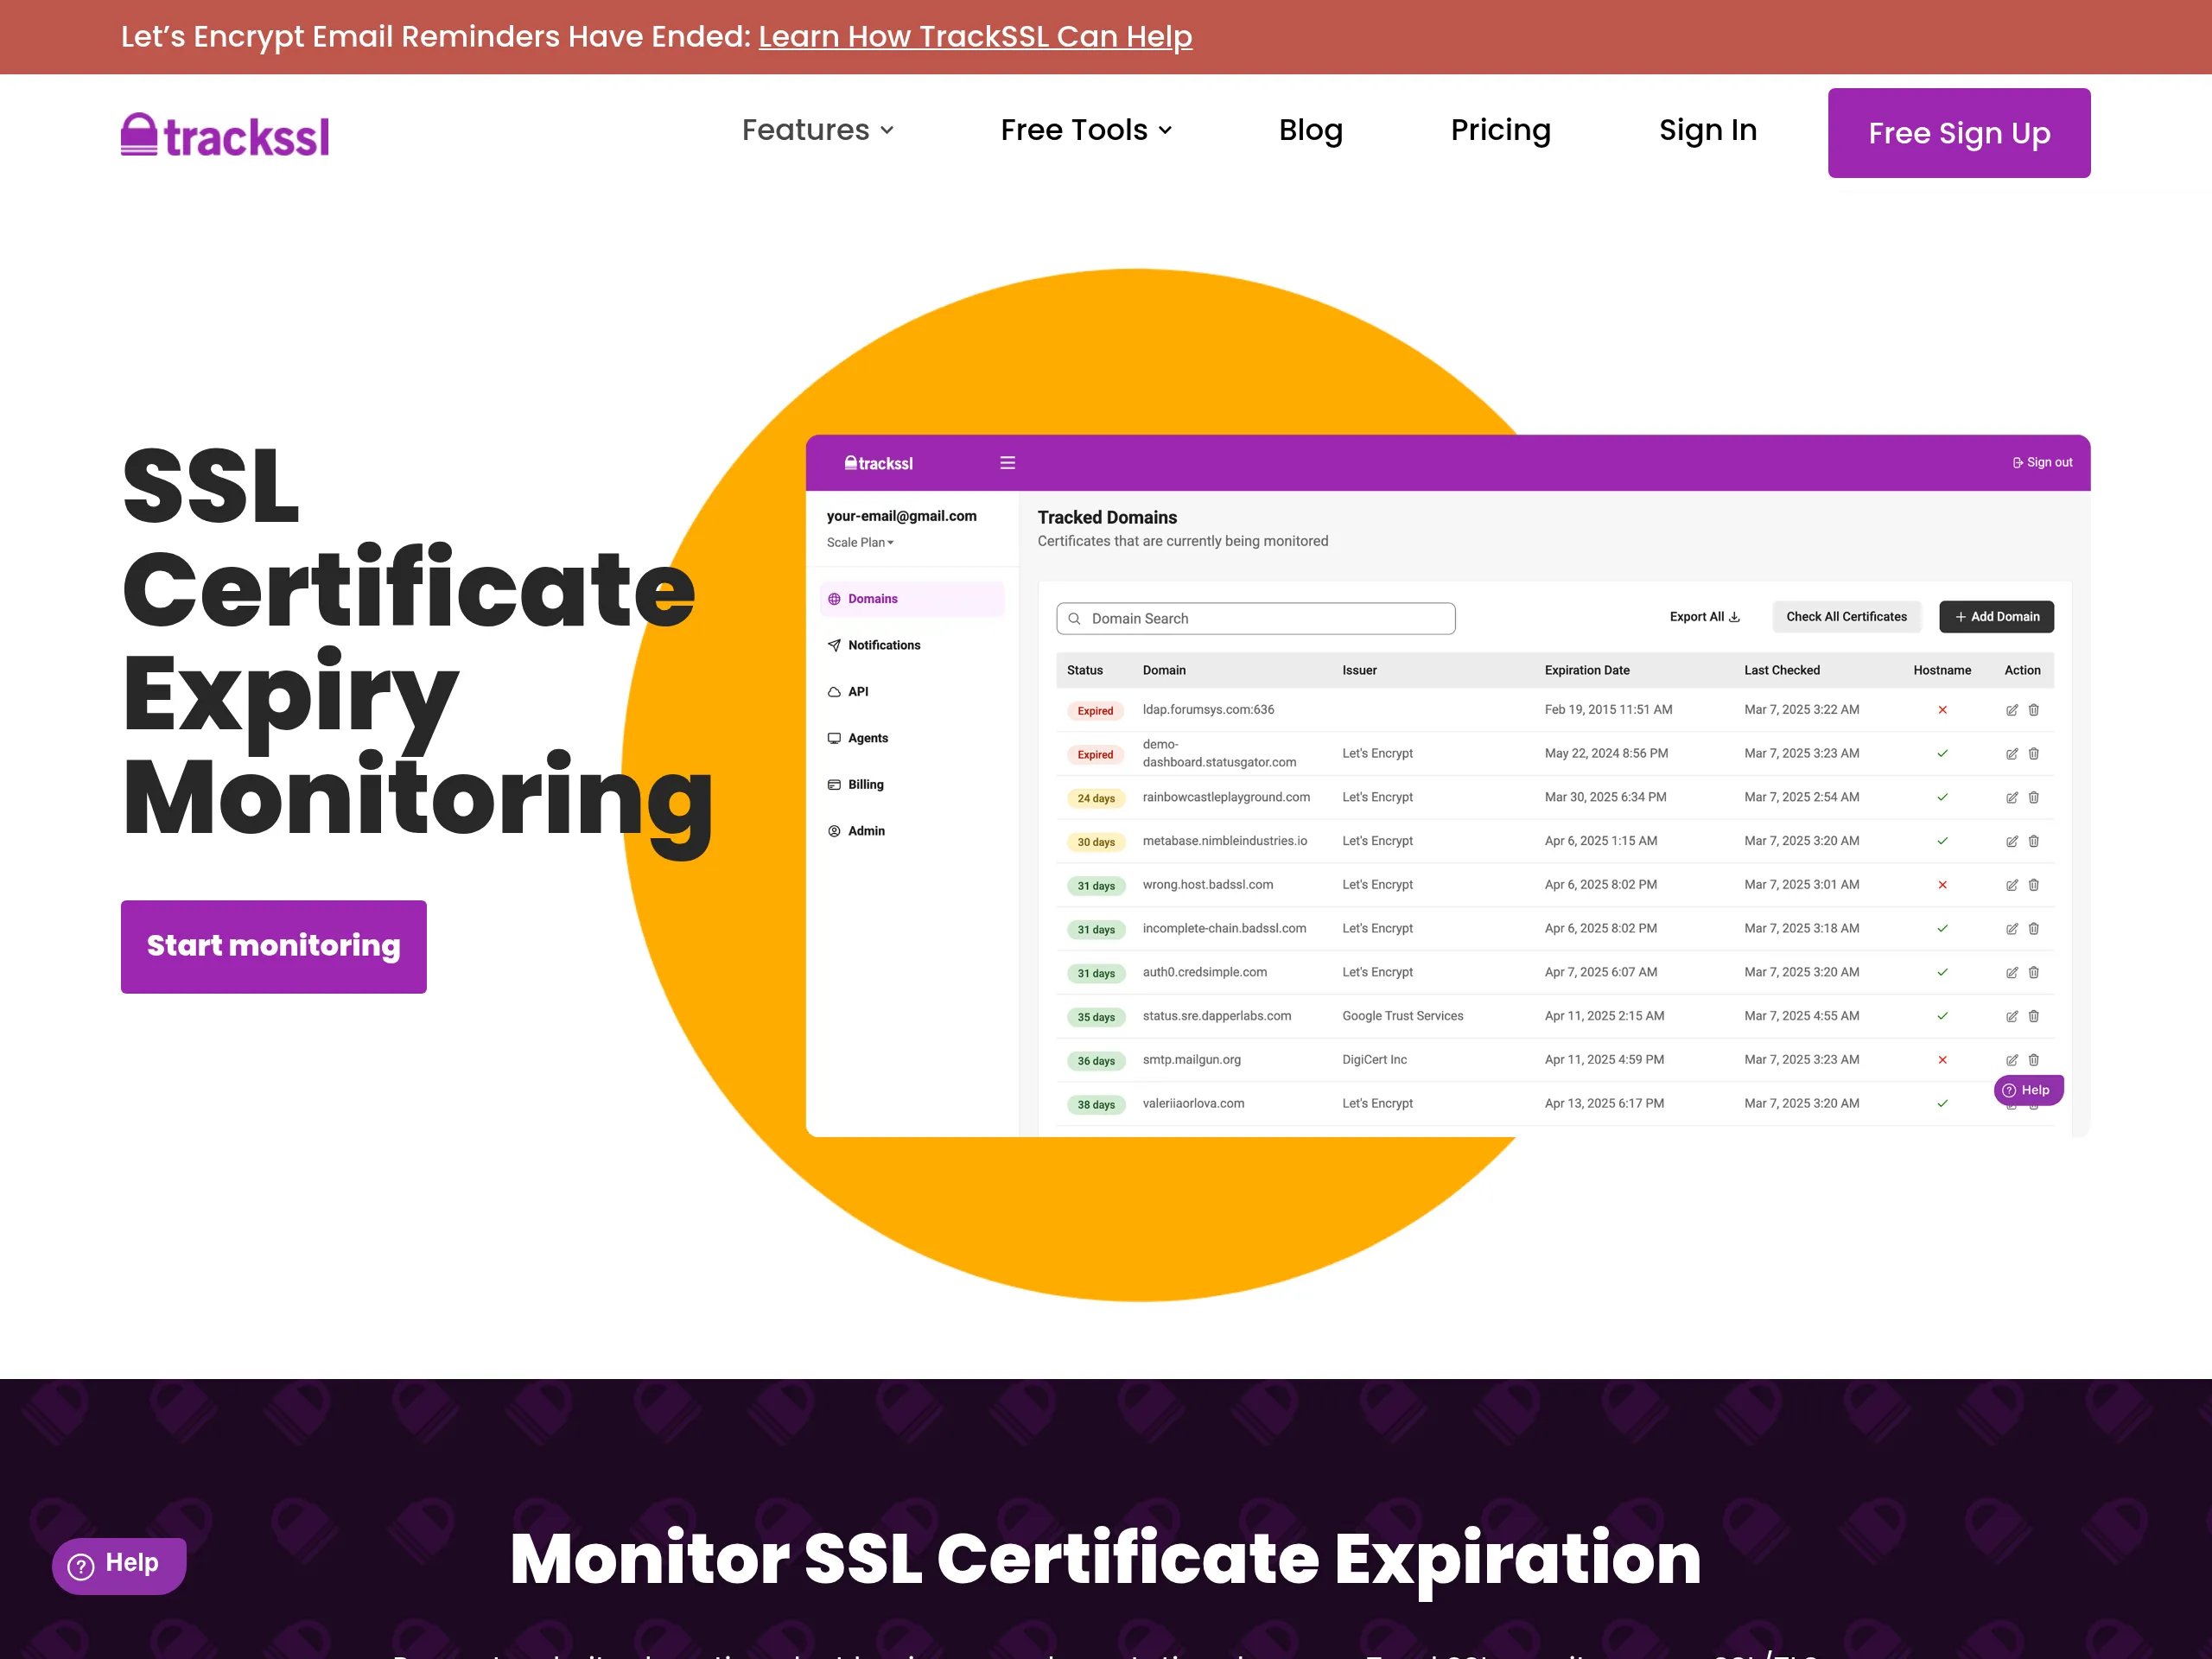2212x1659 pixels.
Task: Click the Help bubble inside the dashboard preview
Action: pos(2027,1090)
